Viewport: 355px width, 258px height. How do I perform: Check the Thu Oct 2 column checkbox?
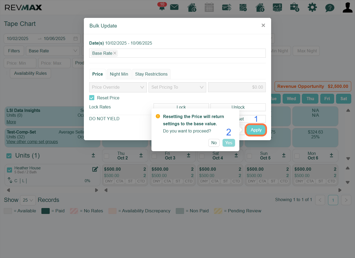pyautogui.click(x=106, y=156)
